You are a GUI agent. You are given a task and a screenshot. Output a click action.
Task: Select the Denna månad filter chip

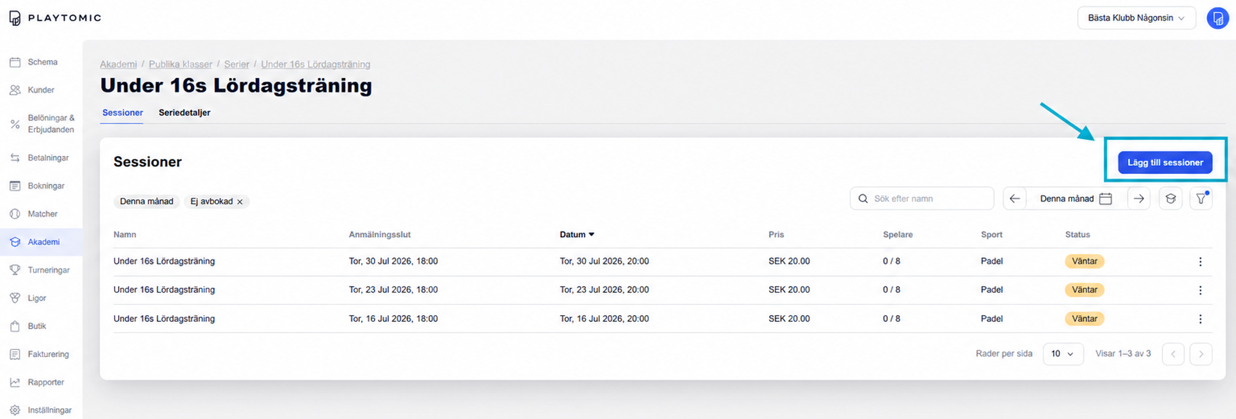[146, 202]
